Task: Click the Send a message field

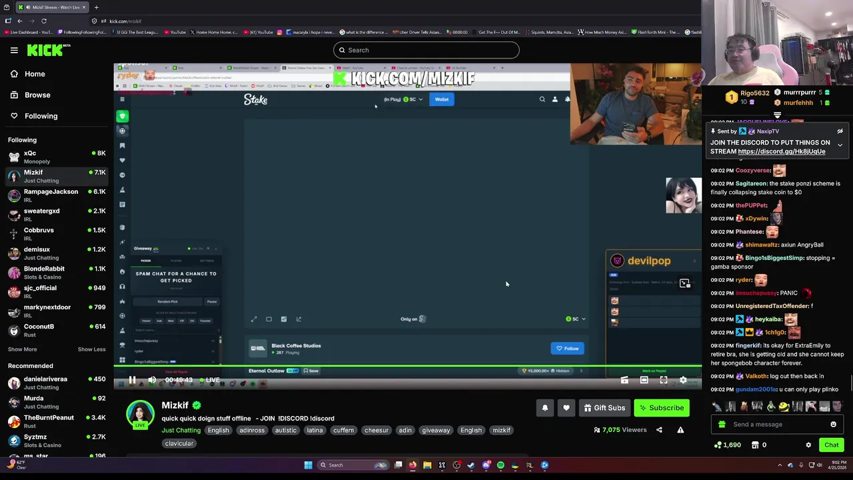Action: [777, 425]
